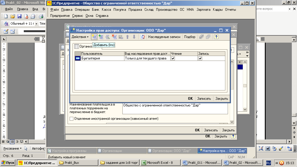This screenshot has width=297, height=167.
Task: Click the Save floppy icon in Word
Action: (x=19, y=17)
